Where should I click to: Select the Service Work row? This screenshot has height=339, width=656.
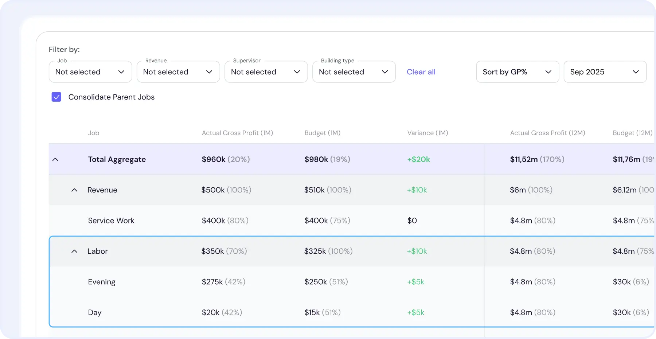click(111, 221)
